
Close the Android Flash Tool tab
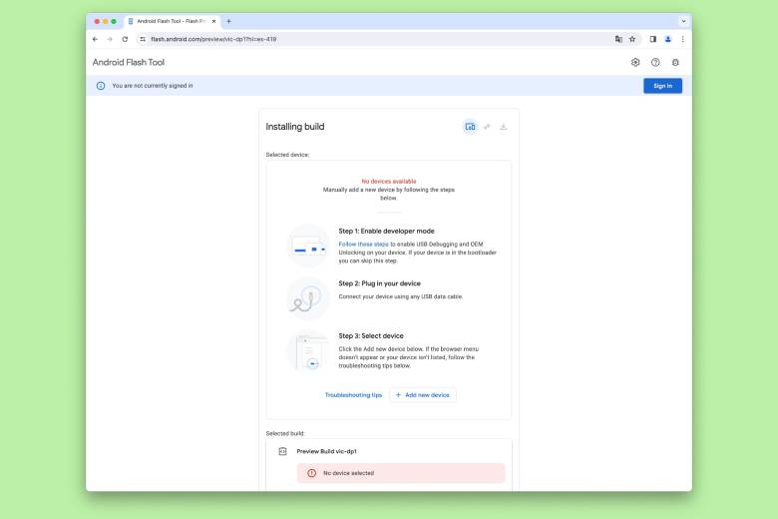click(213, 21)
